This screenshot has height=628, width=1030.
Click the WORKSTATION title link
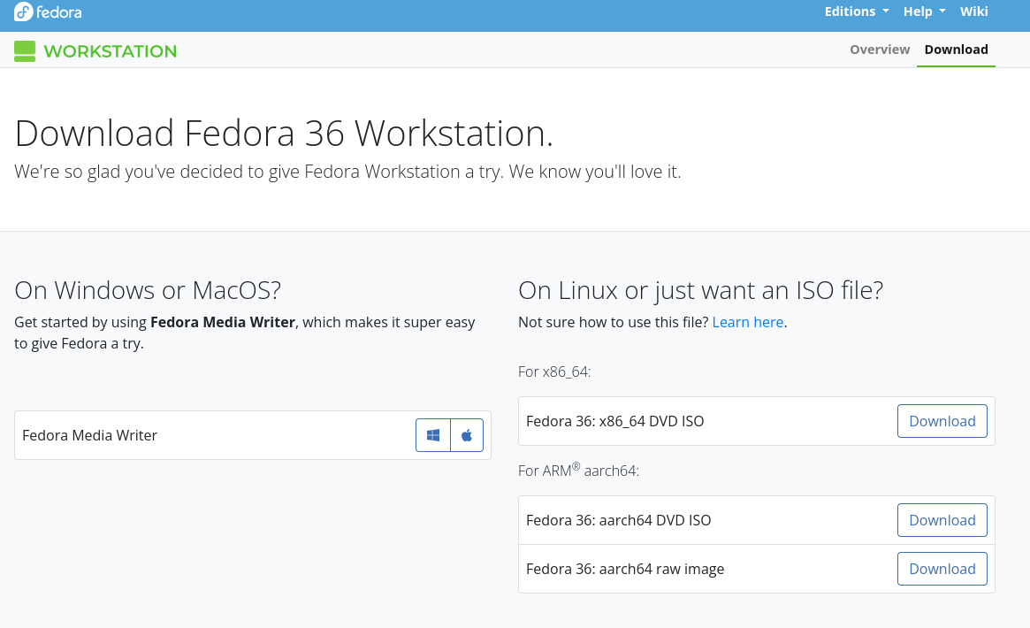click(x=111, y=51)
